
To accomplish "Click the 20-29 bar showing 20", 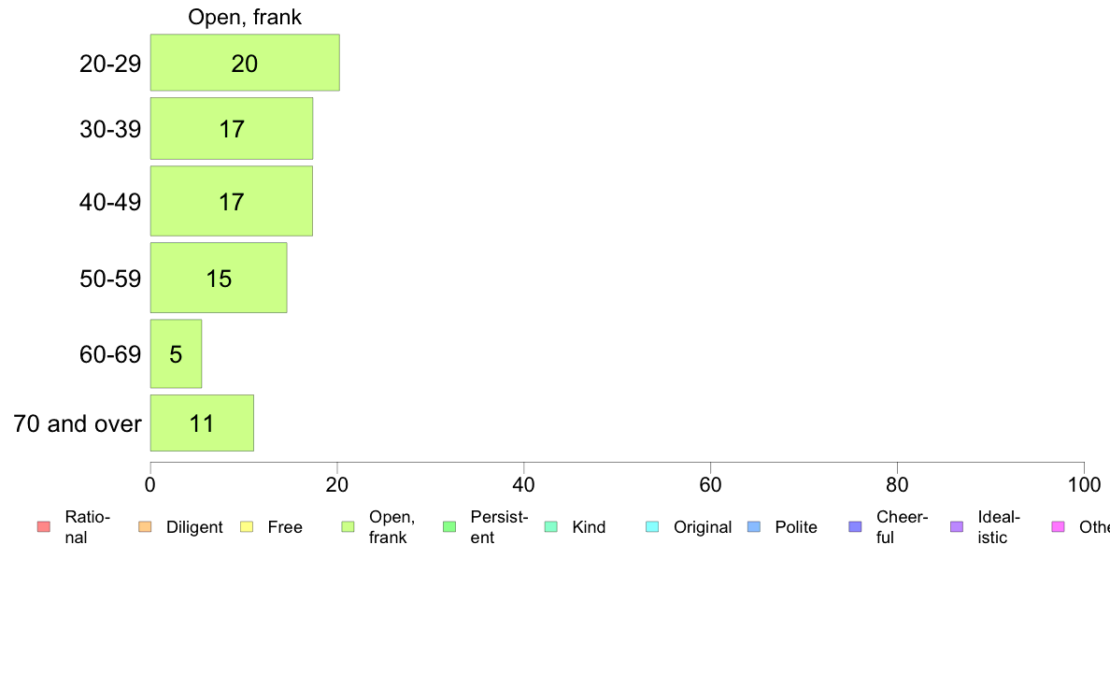I will coord(245,63).
